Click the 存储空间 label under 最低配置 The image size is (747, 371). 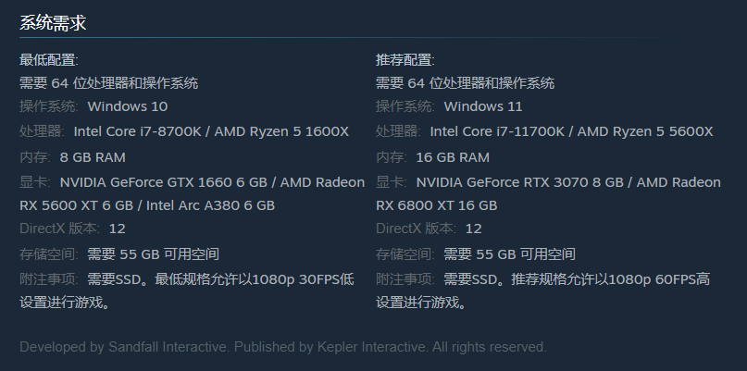coord(49,254)
